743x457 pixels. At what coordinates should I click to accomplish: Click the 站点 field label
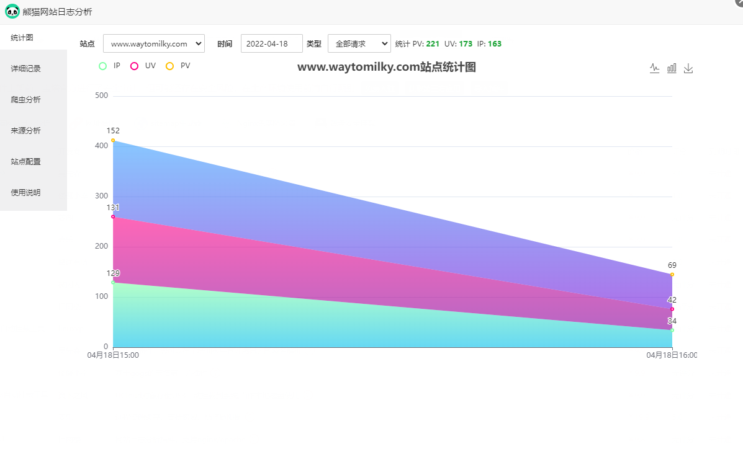click(87, 43)
